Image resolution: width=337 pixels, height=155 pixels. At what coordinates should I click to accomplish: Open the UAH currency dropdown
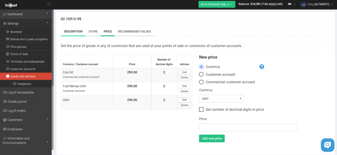(221, 98)
